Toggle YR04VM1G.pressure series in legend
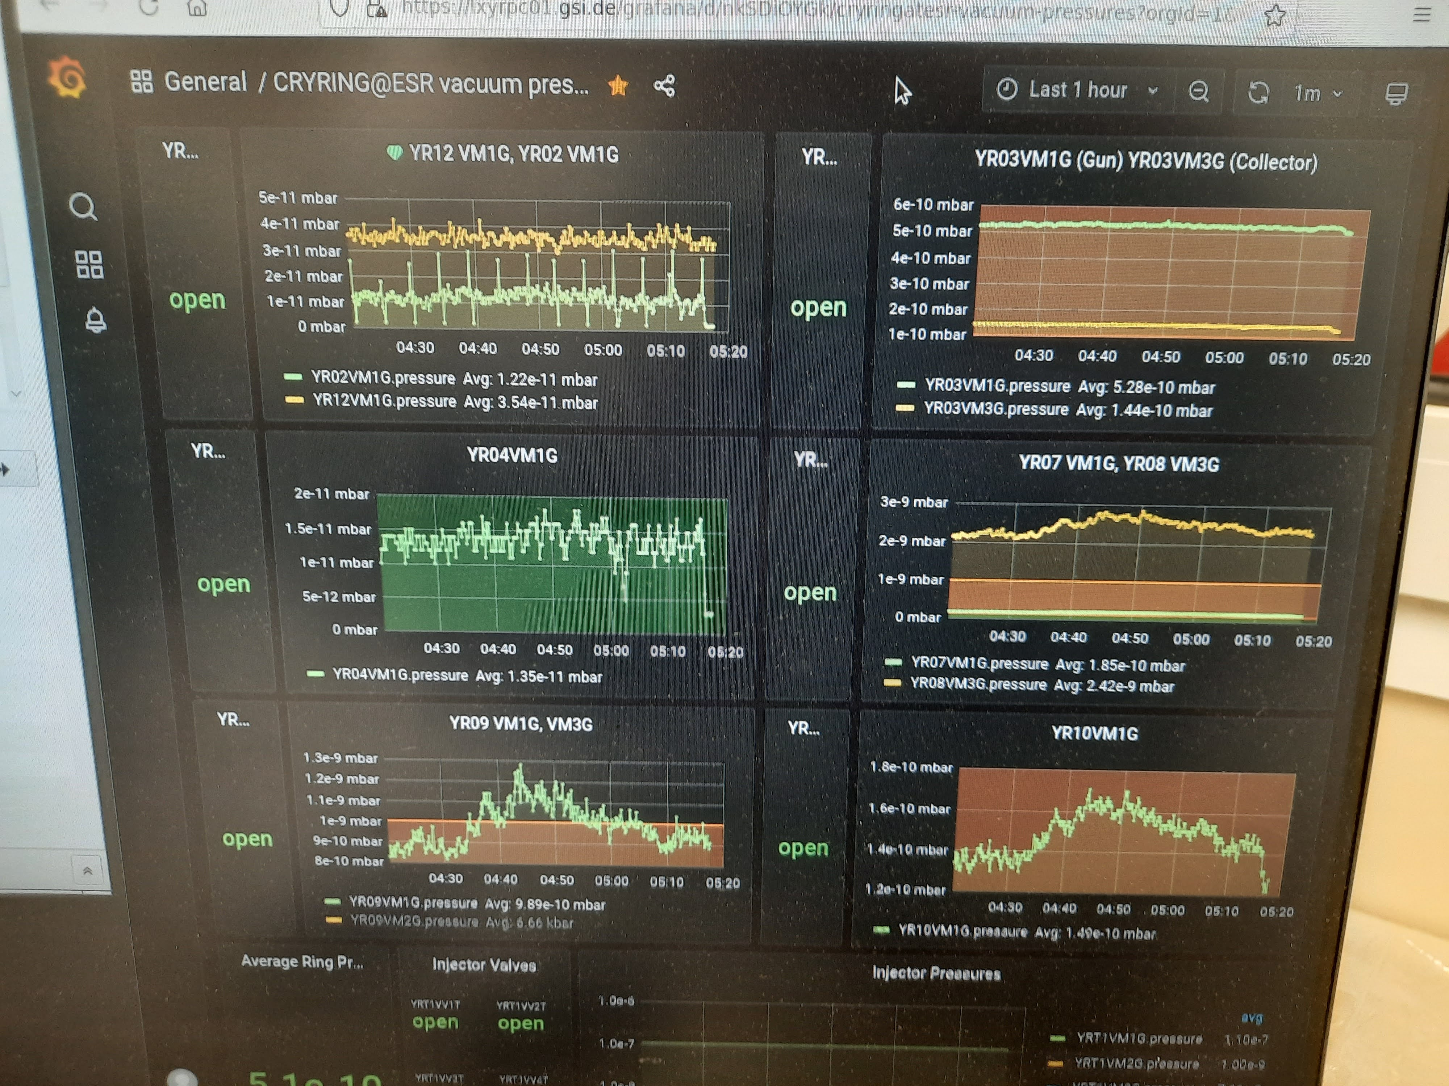Screen dimensions: 1449x1086 point(400,675)
